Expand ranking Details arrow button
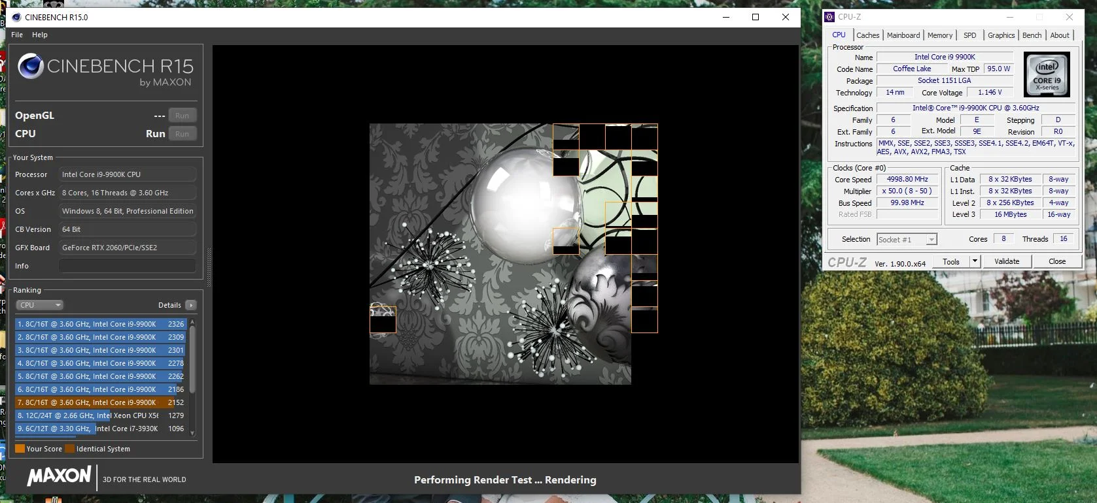 pyautogui.click(x=191, y=305)
